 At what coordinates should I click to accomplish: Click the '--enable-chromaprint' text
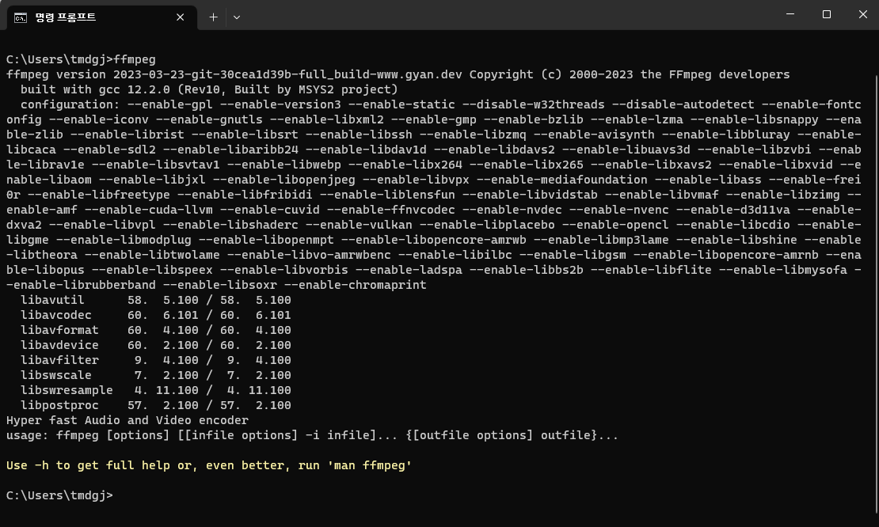coord(356,285)
